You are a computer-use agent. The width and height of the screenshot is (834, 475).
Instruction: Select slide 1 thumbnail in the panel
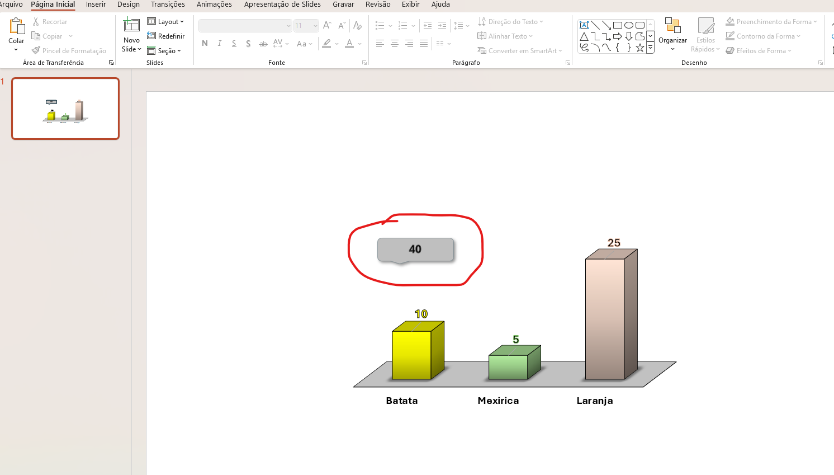pos(65,109)
